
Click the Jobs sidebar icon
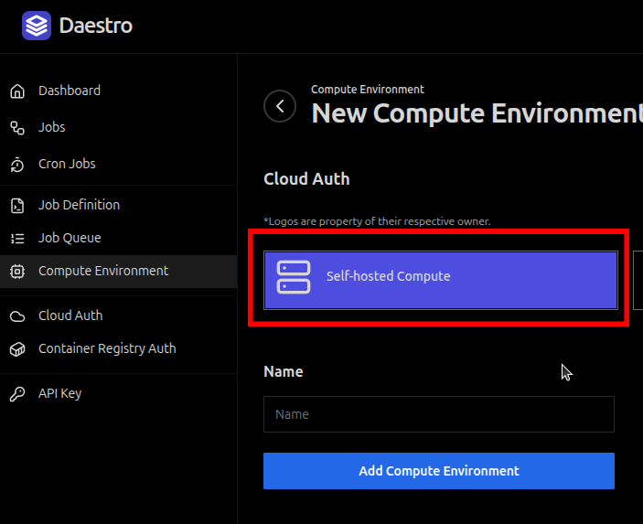tap(17, 128)
